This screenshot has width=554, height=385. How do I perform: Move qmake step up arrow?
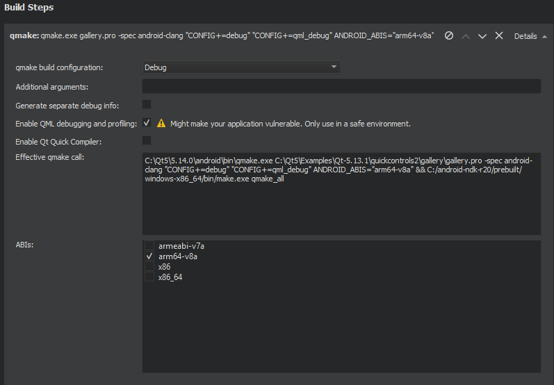(466, 36)
